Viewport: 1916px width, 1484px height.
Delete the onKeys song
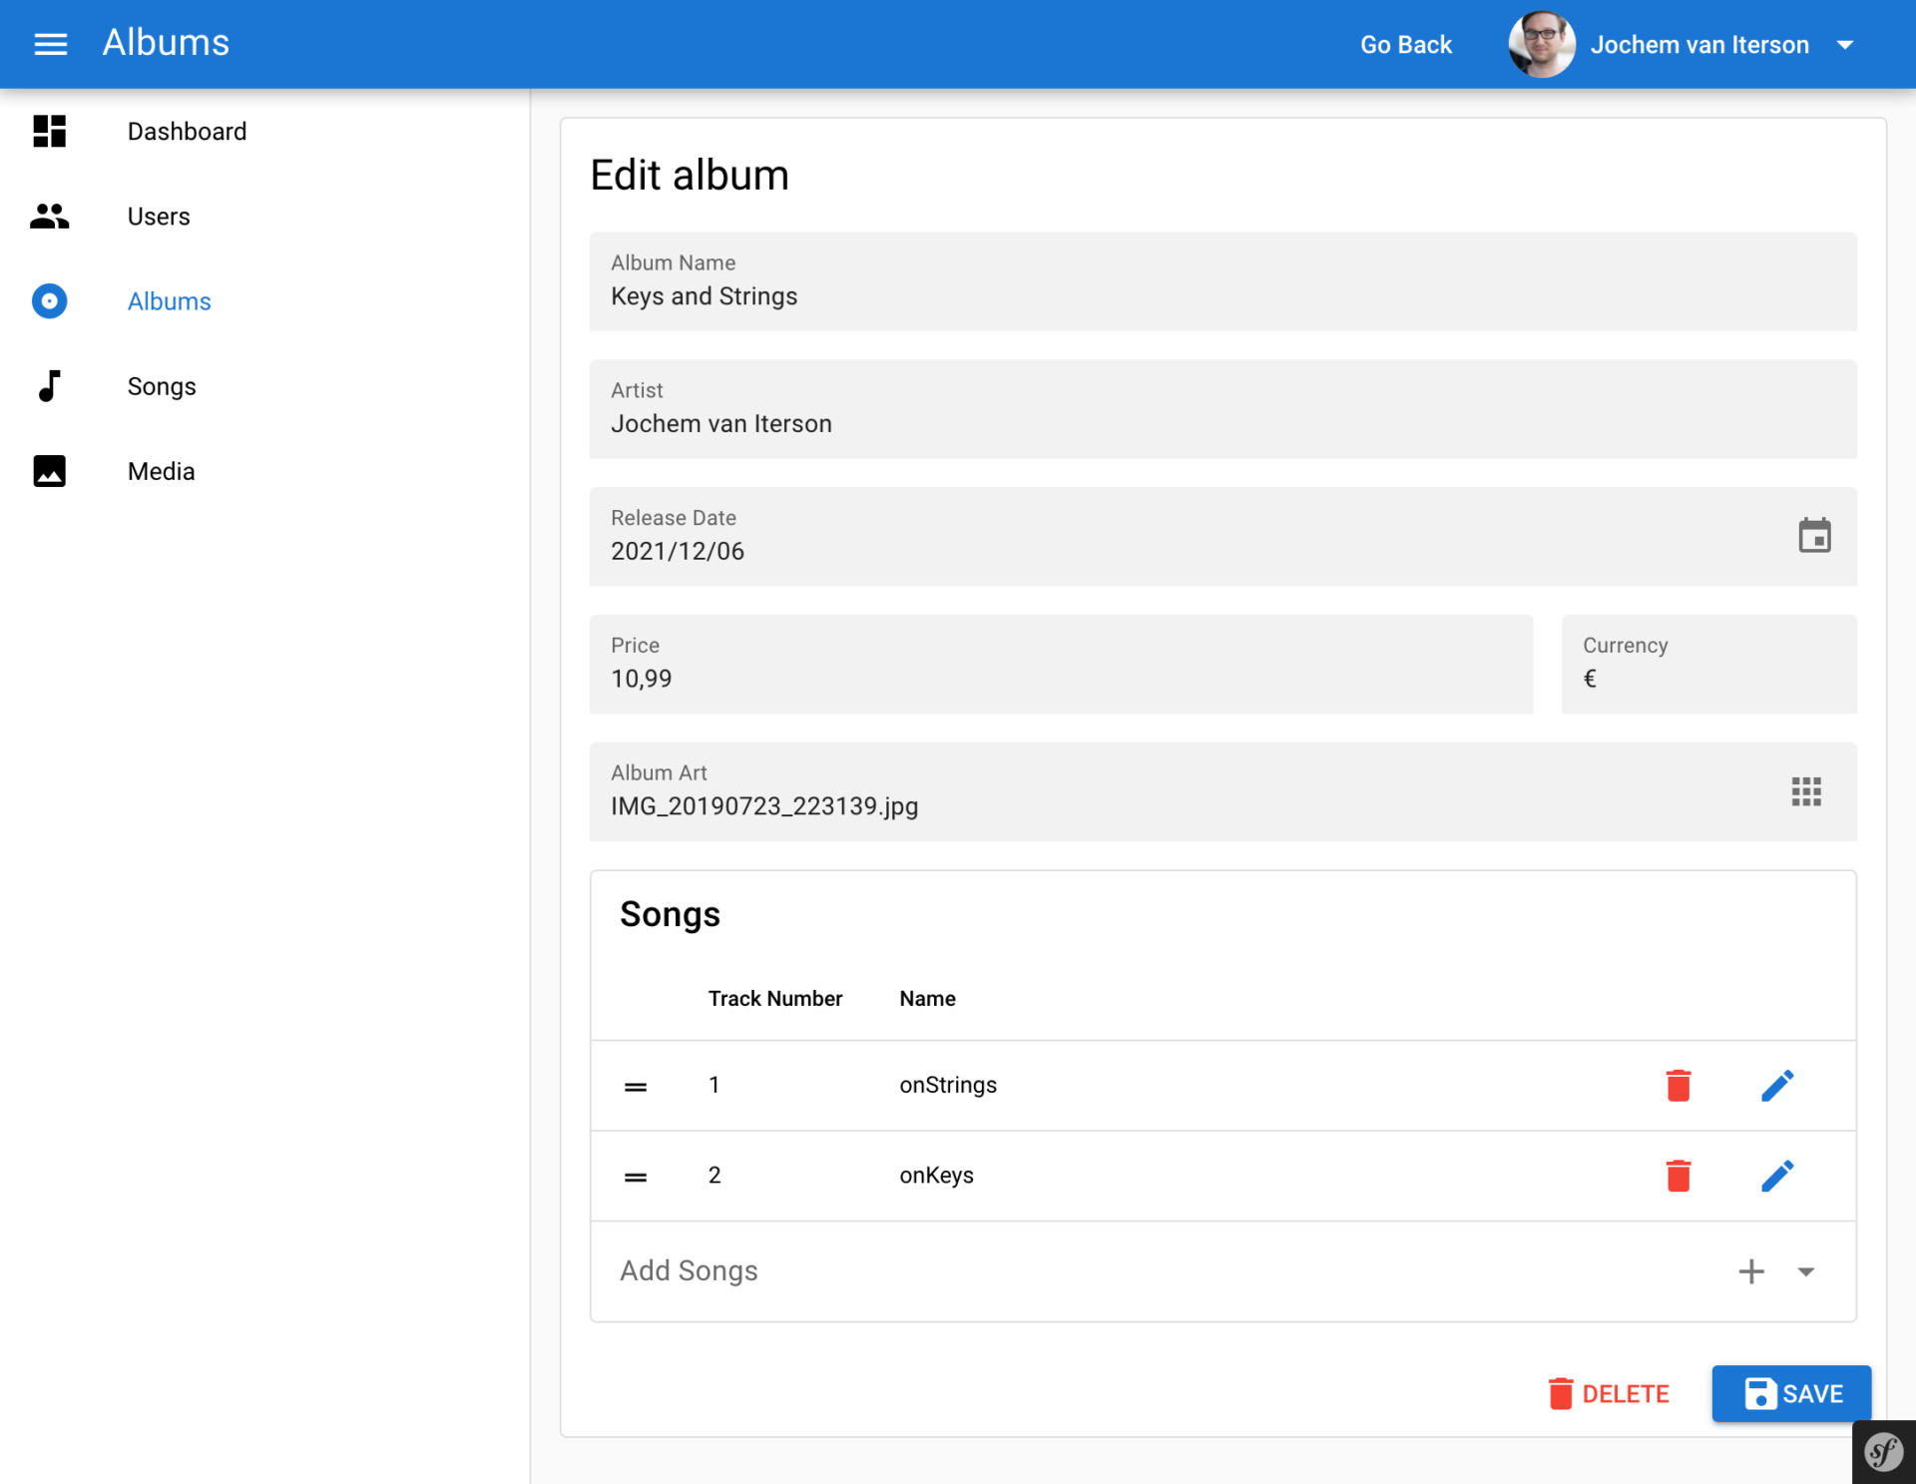pos(1678,1176)
